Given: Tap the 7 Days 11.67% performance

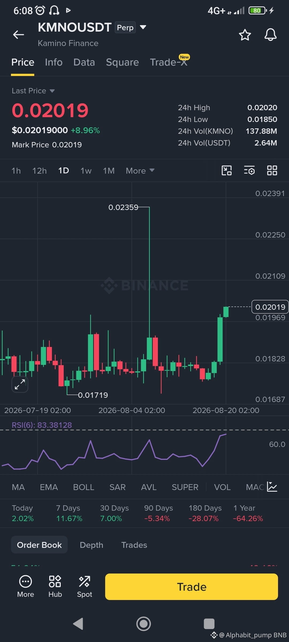Looking at the screenshot, I should click(x=69, y=513).
